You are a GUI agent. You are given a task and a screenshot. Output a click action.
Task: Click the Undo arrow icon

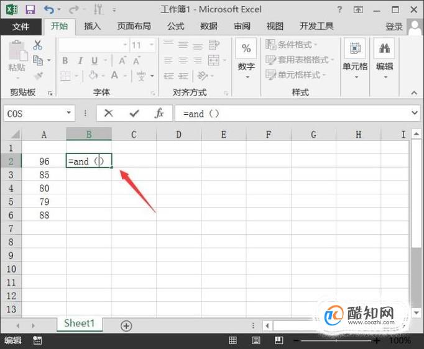[x=49, y=10]
